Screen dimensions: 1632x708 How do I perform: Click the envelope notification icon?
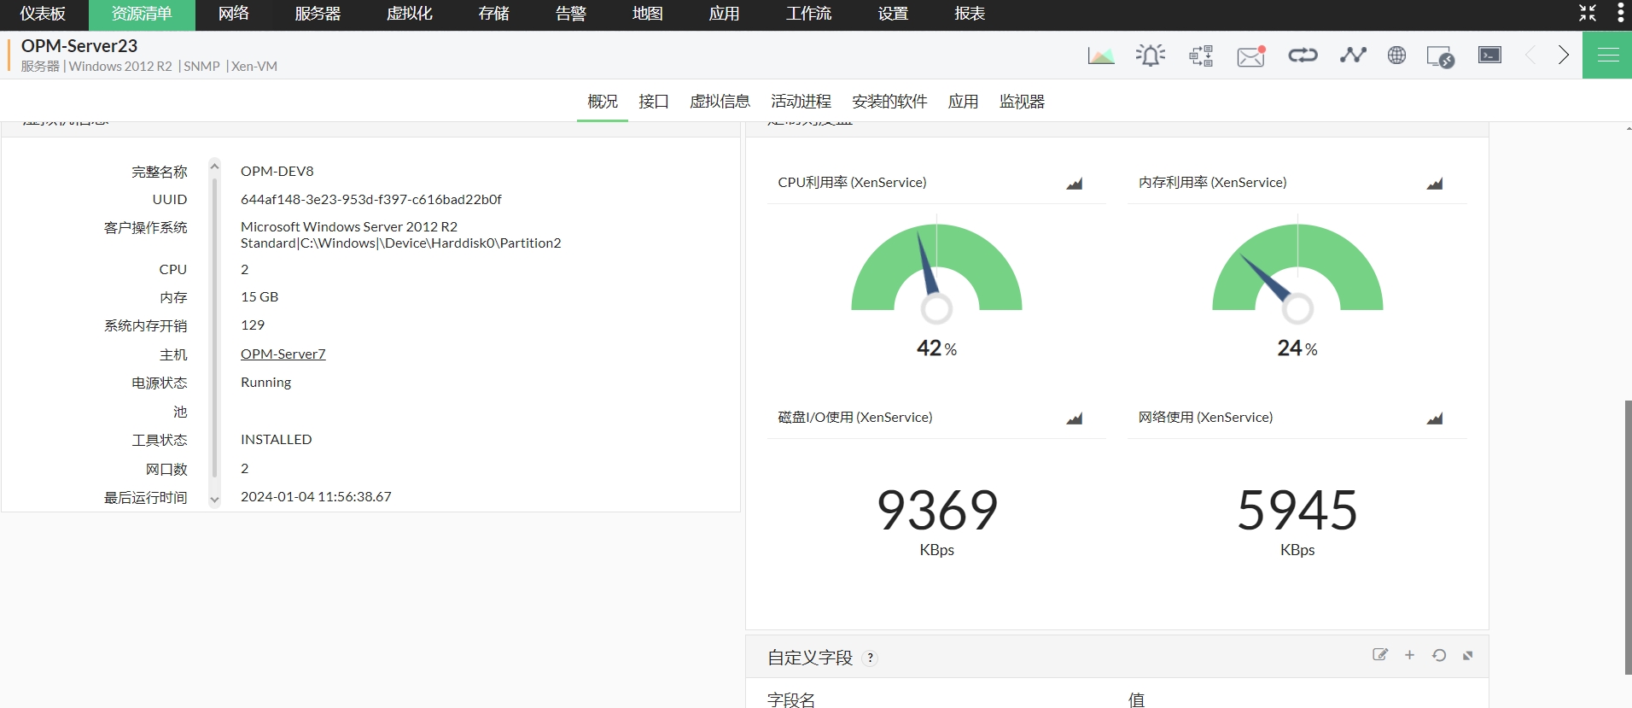1250,56
